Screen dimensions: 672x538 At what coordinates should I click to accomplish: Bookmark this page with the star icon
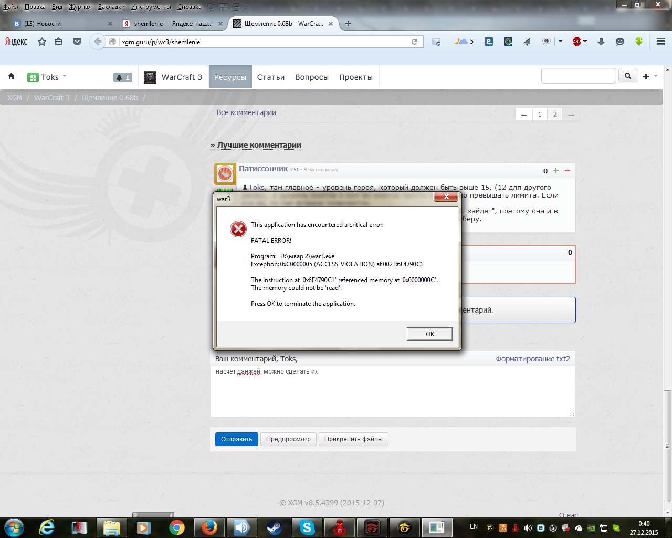42,42
